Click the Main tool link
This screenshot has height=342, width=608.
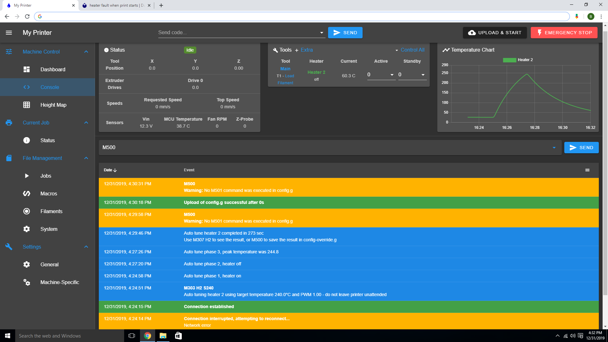pos(285,69)
